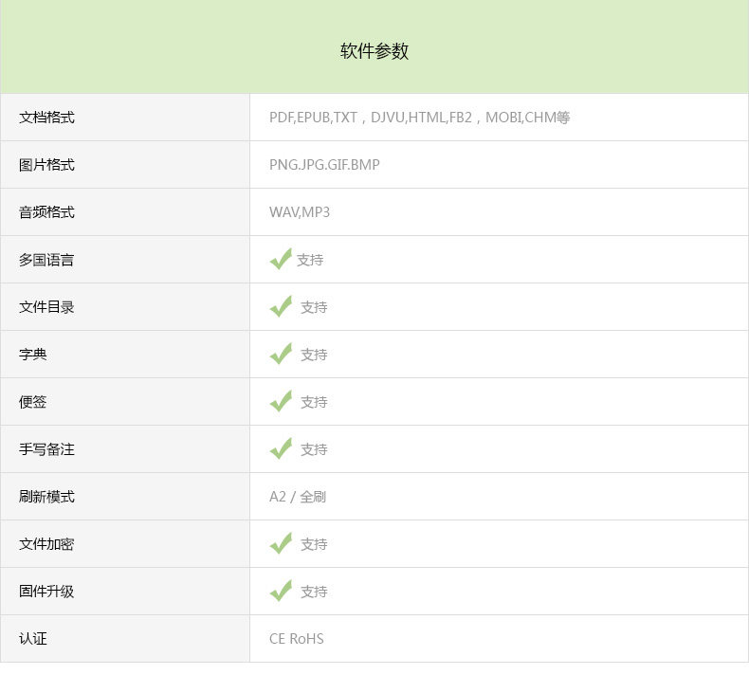Select the 文档格式 row label
Viewport: 749px width, 693px height.
pyautogui.click(x=46, y=118)
